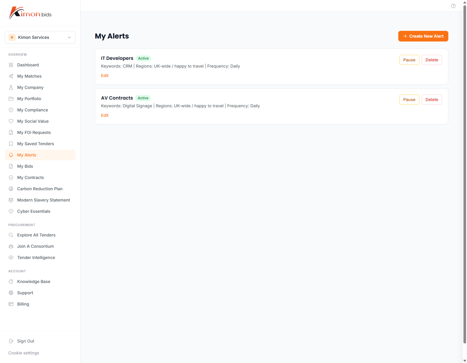Click the Kimon bids logo
The width and height of the screenshot is (467, 363).
click(x=30, y=13)
